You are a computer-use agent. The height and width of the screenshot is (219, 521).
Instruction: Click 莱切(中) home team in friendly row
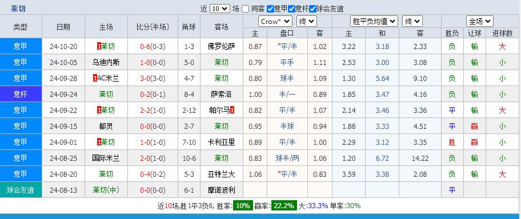(106, 190)
